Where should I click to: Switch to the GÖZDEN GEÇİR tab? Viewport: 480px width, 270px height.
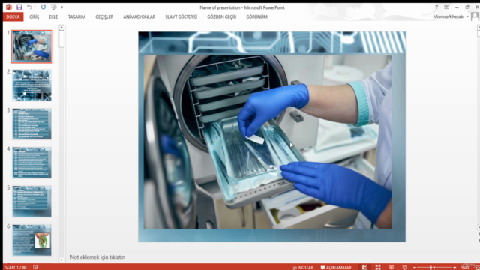coord(222,16)
